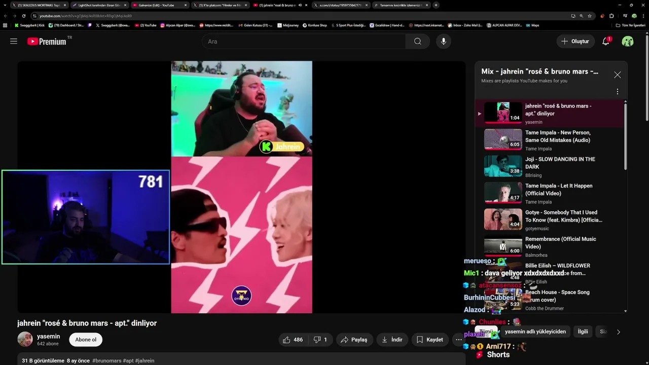Switch to the SKALEDUS MORTIMAS browser tab

coord(39,5)
